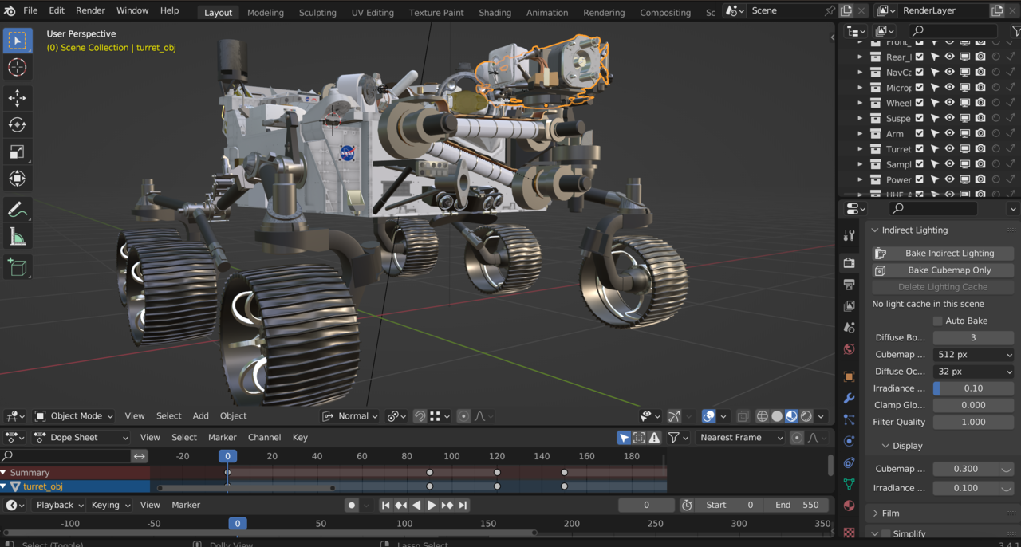1021x547 pixels.
Task: Open the Render properties tab
Action: (x=849, y=262)
